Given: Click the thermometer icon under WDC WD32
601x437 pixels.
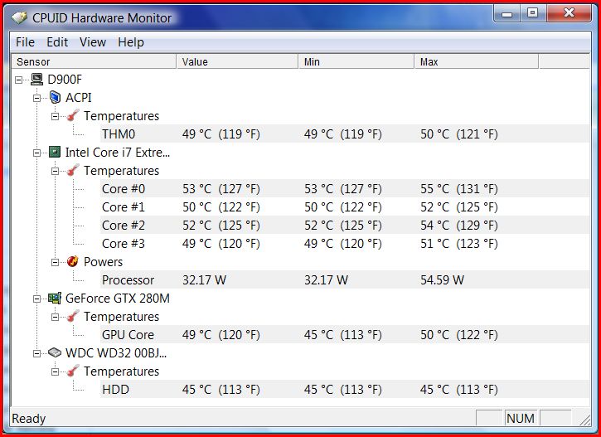Looking at the screenshot, I should coord(73,371).
